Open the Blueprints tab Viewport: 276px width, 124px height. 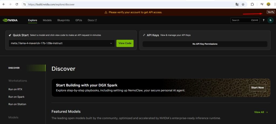[63, 20]
